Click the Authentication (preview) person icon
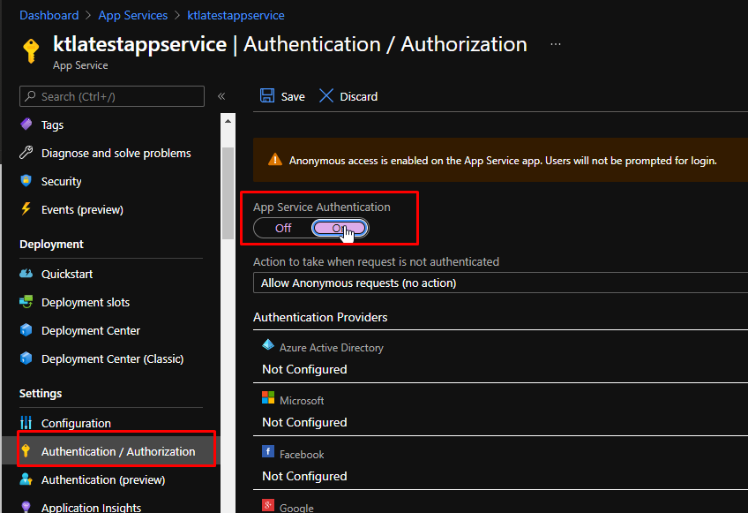The width and height of the screenshot is (748, 513). tap(26, 479)
